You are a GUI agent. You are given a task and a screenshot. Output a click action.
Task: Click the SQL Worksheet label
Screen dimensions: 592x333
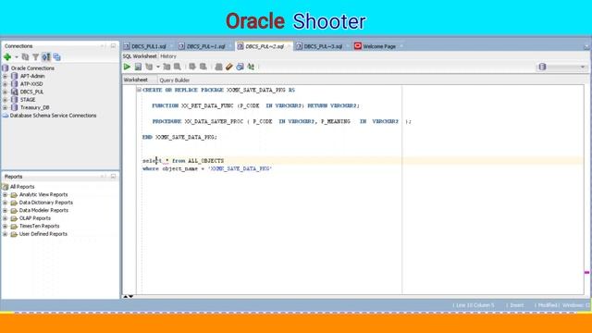pos(140,56)
